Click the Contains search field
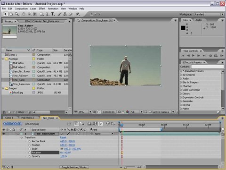 tap(207, 67)
